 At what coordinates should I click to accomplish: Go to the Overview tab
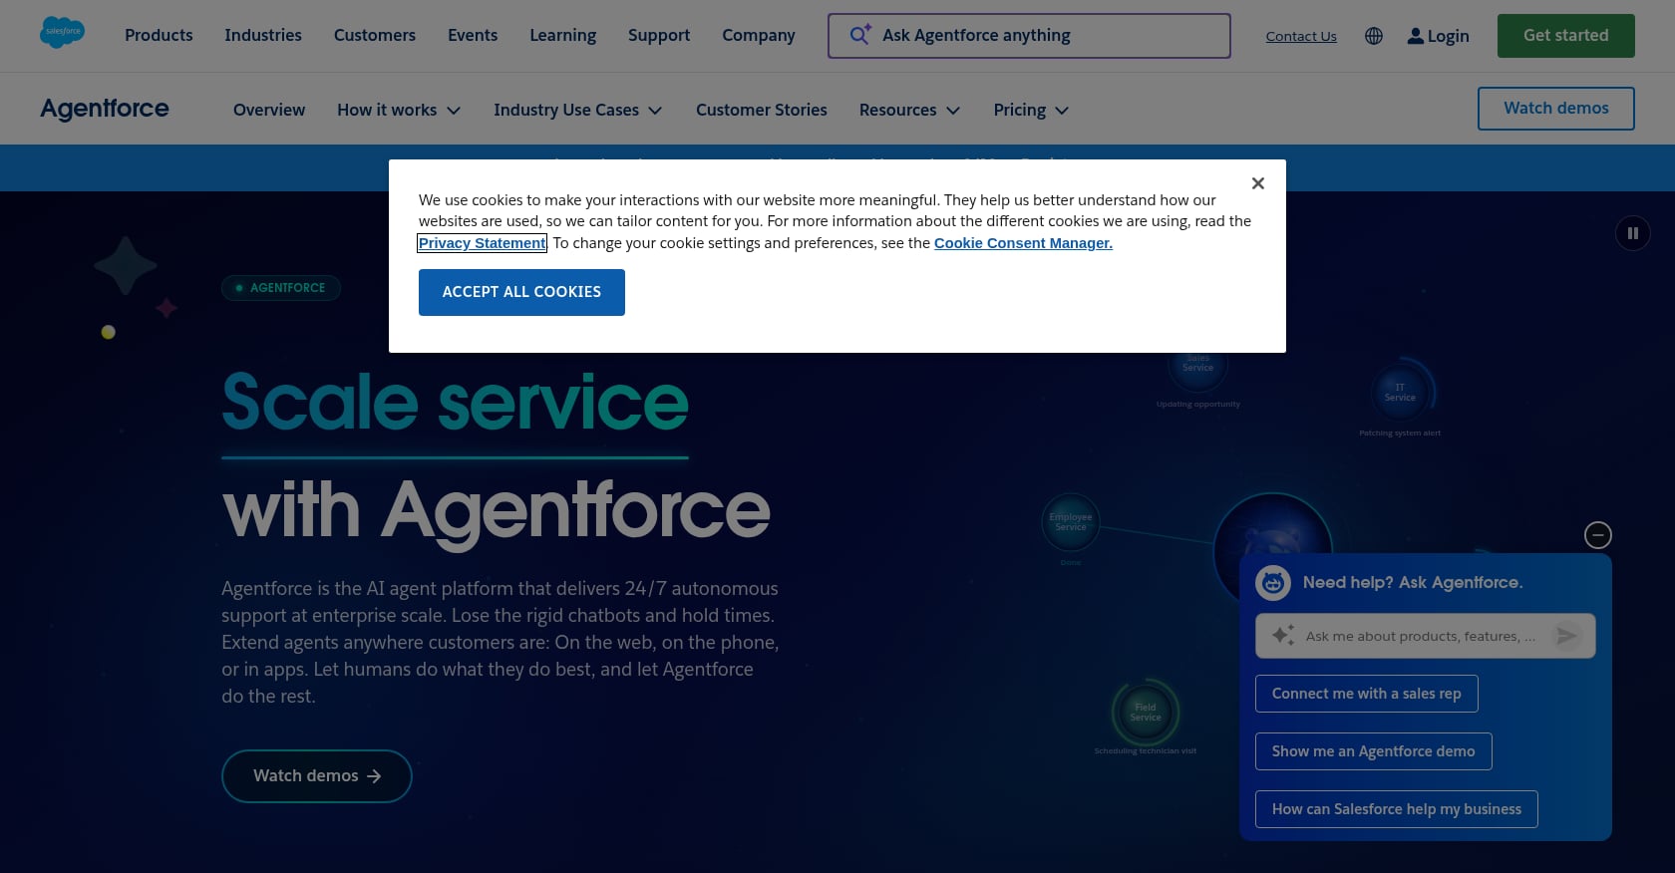coord(269,110)
